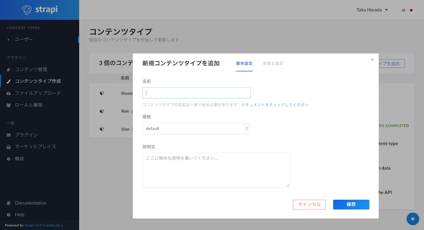Click the 保存 button
The image size is (424, 230).
coord(351,205)
